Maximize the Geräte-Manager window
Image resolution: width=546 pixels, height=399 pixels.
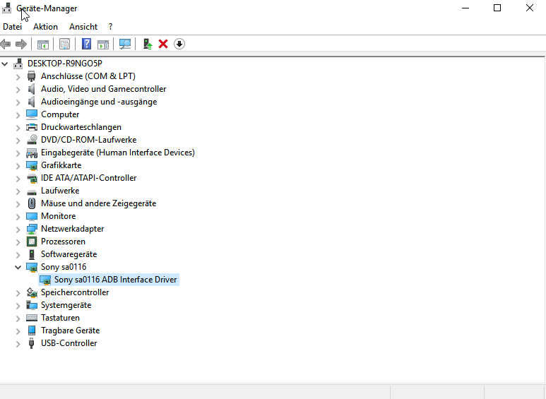coord(497,8)
